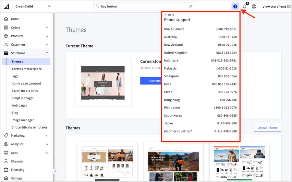Expand the Analytics menu chevron
The height and width of the screenshot is (182, 292).
pos(47,144)
